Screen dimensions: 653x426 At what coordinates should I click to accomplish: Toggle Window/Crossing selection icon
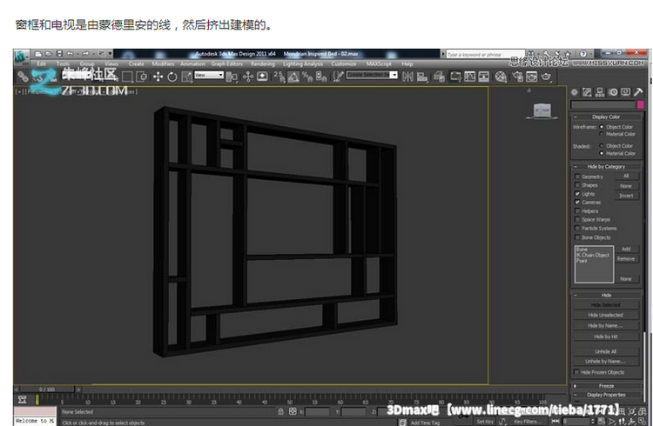pos(142,77)
